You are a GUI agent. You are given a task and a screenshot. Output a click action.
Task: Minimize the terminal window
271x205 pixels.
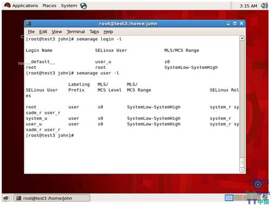[228, 23]
